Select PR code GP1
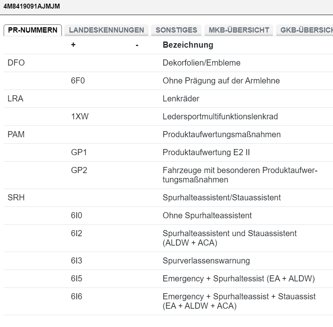This screenshot has width=333, height=327. click(x=79, y=153)
